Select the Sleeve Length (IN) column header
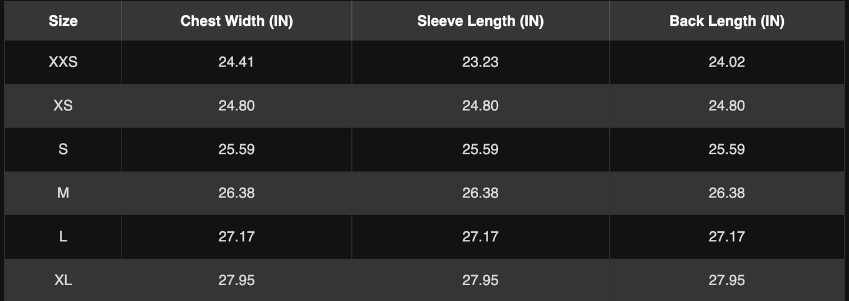The height and width of the screenshot is (301, 849). click(x=480, y=21)
